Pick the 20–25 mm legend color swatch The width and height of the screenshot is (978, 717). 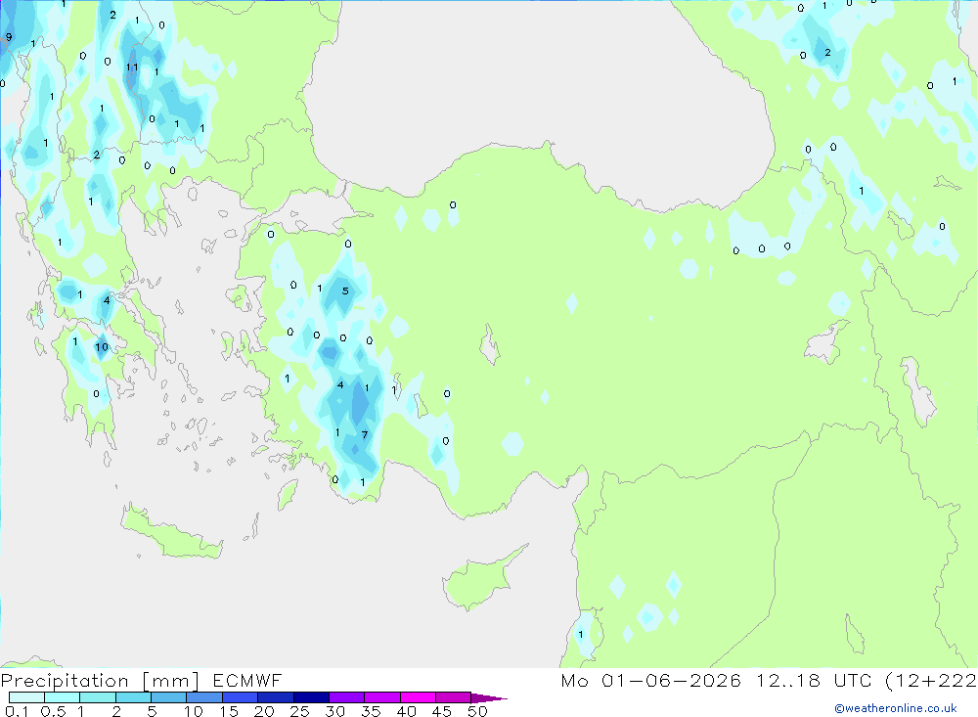pyautogui.click(x=275, y=697)
